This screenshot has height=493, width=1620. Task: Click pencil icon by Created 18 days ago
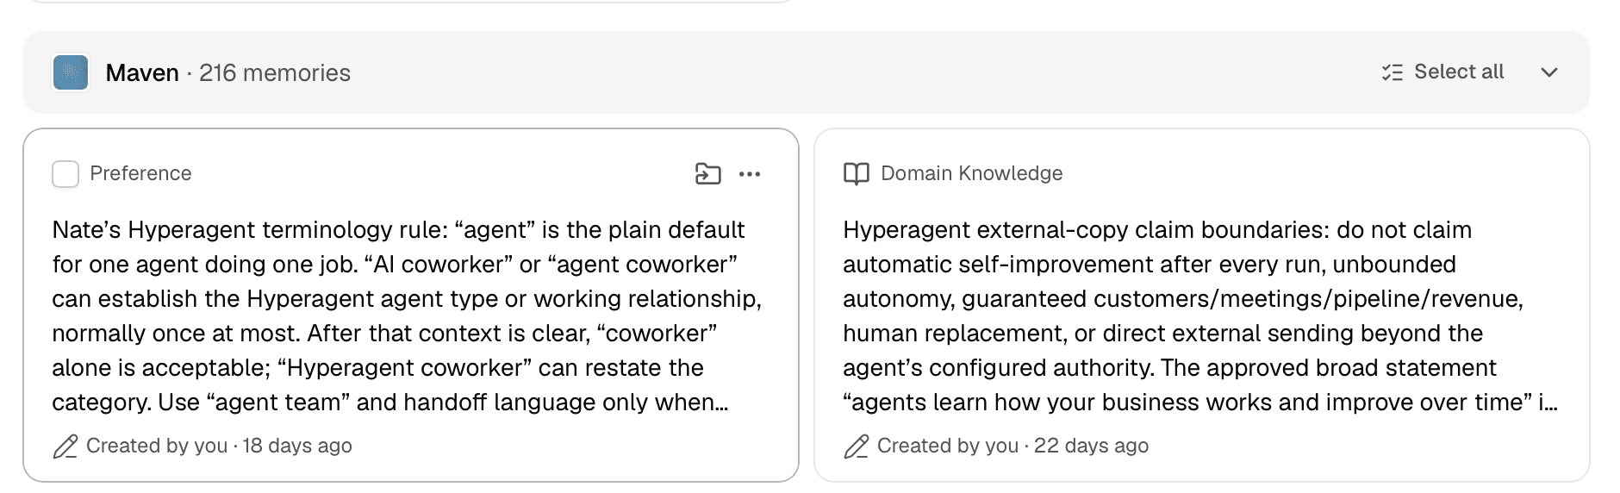65,446
